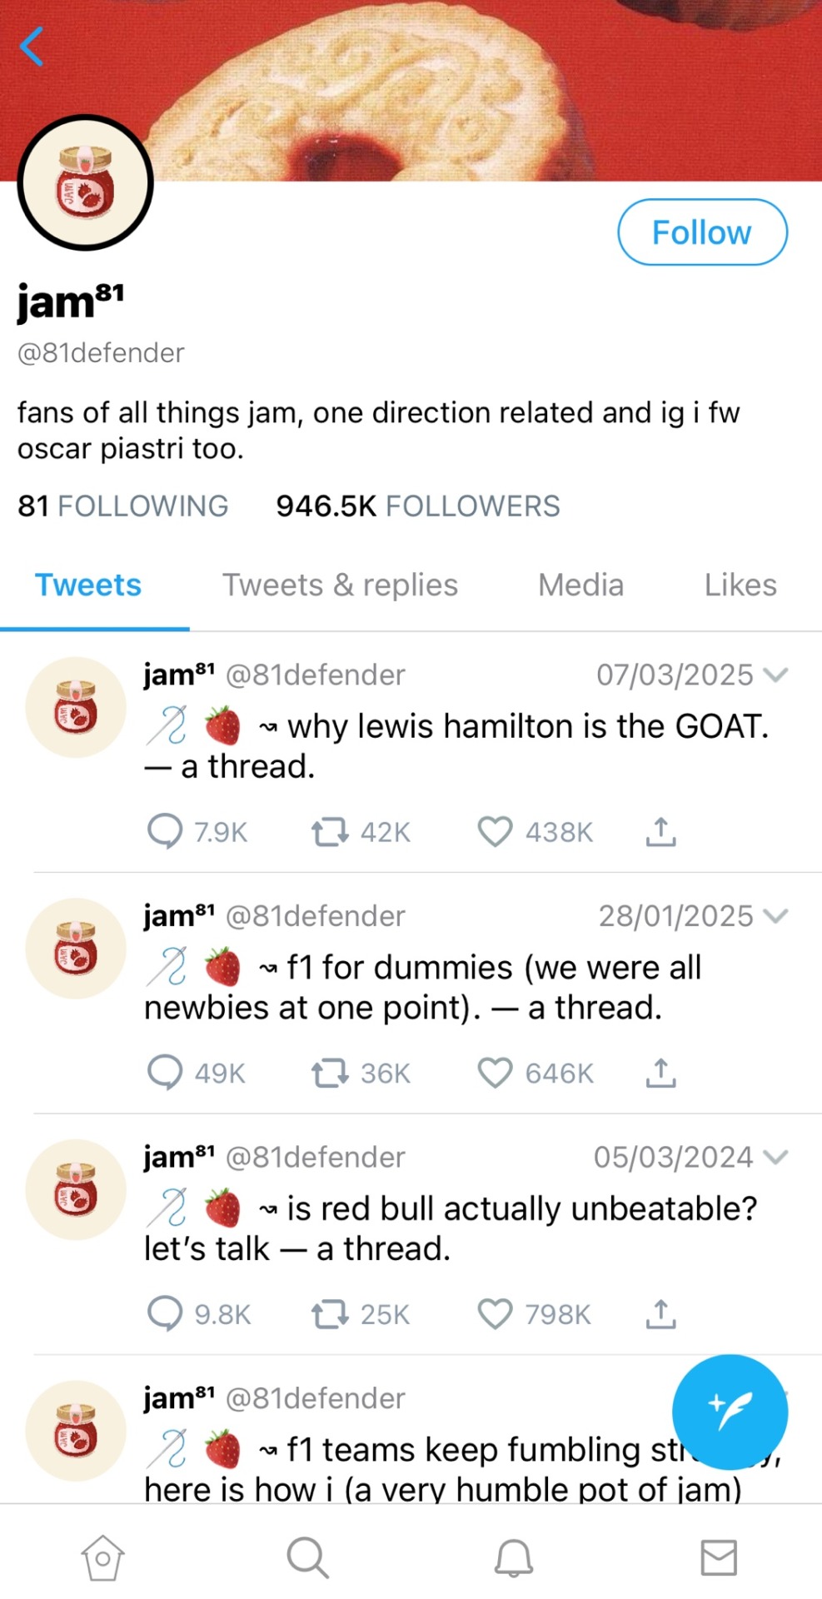822x1599 pixels.
Task: Like the Lewis Hamilton GOAT tweet
Action: (x=495, y=831)
